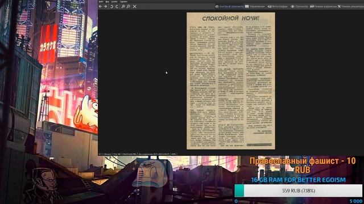This screenshot has height=204, width=364.
Task: Go to the previous image with the back arrow
Action: pos(100,6)
